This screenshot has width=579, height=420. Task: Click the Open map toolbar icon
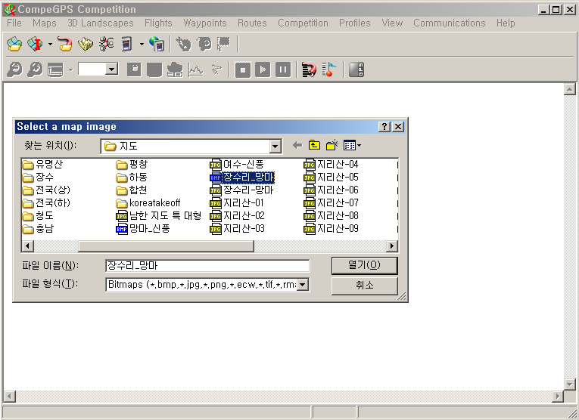pyautogui.click(x=14, y=45)
